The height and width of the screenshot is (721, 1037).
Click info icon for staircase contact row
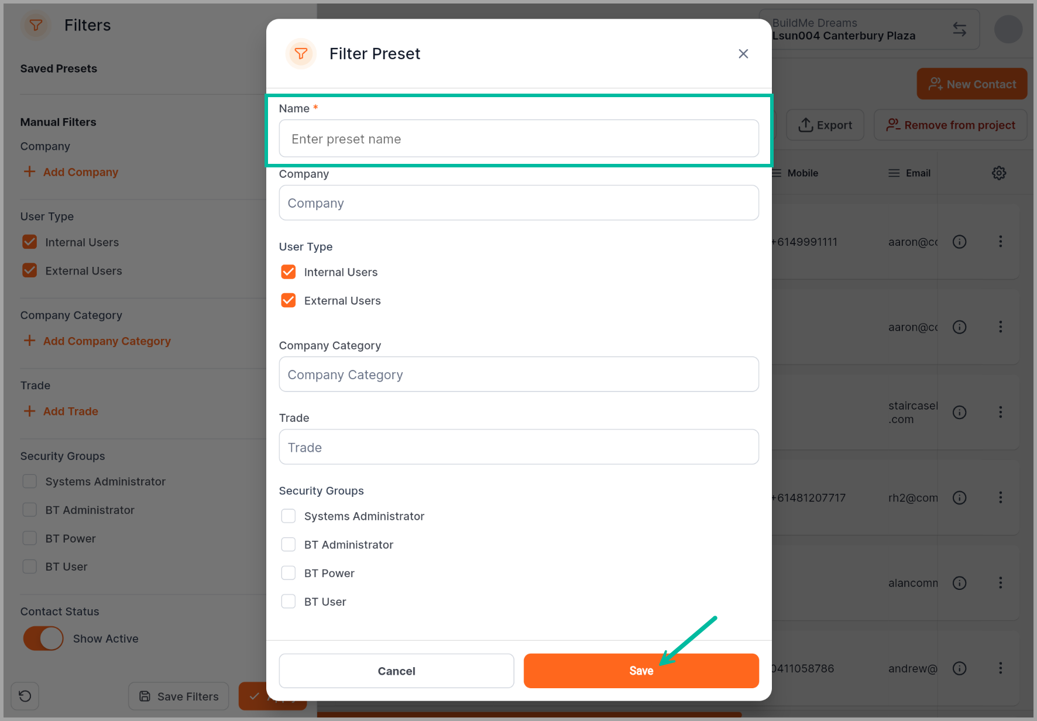point(959,412)
